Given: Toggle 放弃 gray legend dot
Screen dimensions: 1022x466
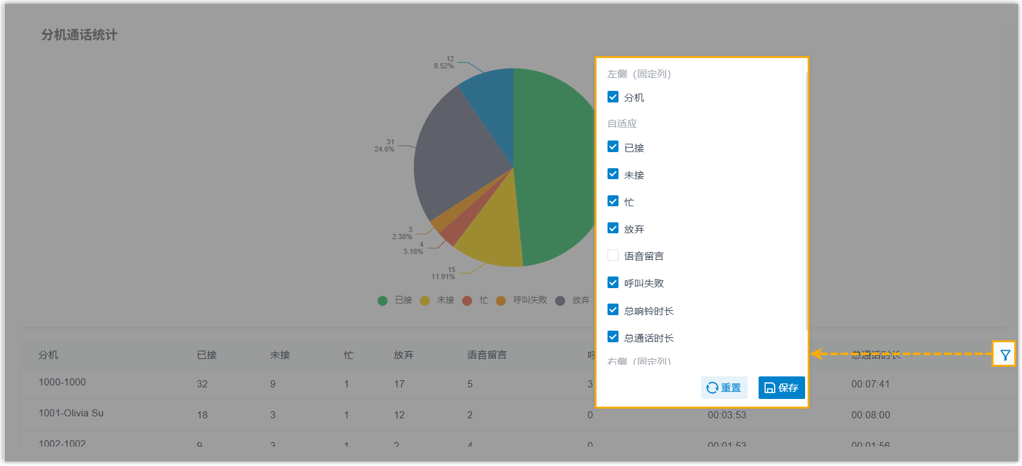Looking at the screenshot, I should (560, 300).
